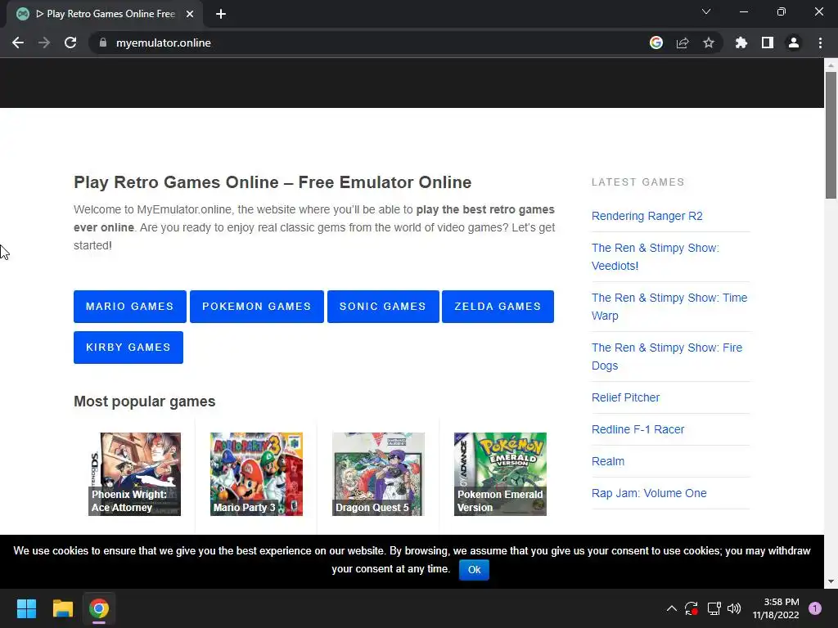Click the Google icon in the address bar
This screenshot has height=628, width=838.
tap(656, 43)
